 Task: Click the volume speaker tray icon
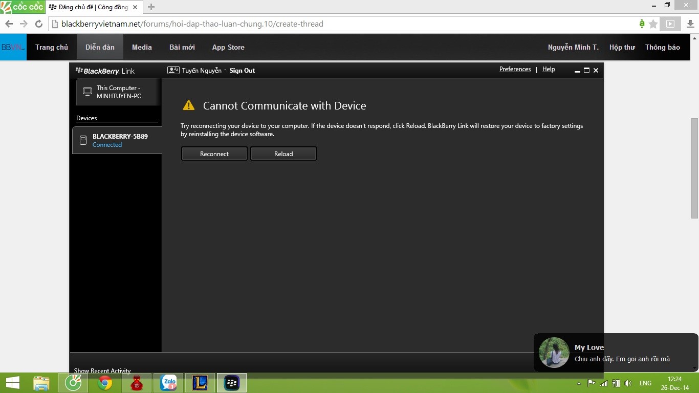pyautogui.click(x=628, y=383)
